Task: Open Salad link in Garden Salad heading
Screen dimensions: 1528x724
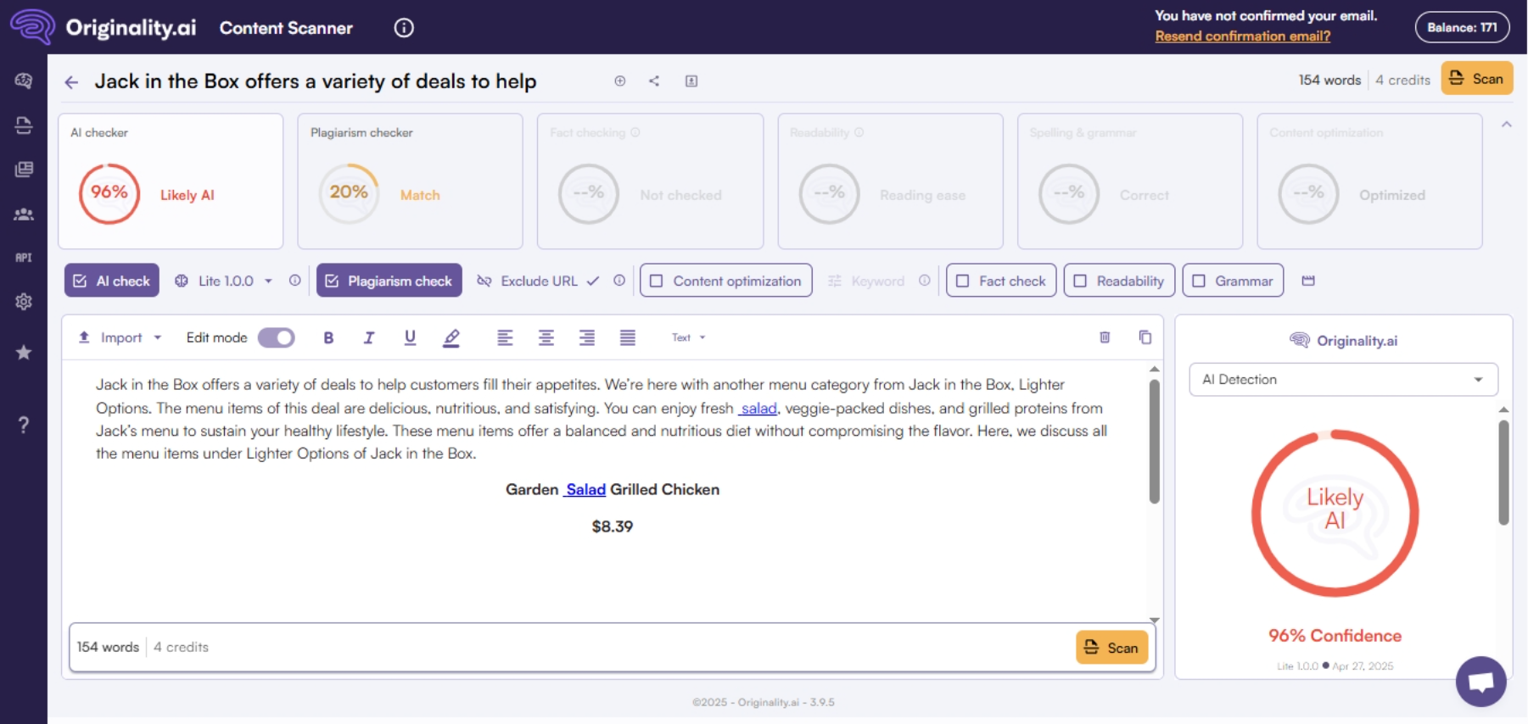Action: click(x=585, y=490)
